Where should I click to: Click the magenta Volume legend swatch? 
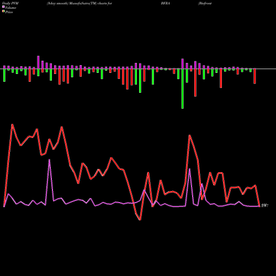[3, 7]
